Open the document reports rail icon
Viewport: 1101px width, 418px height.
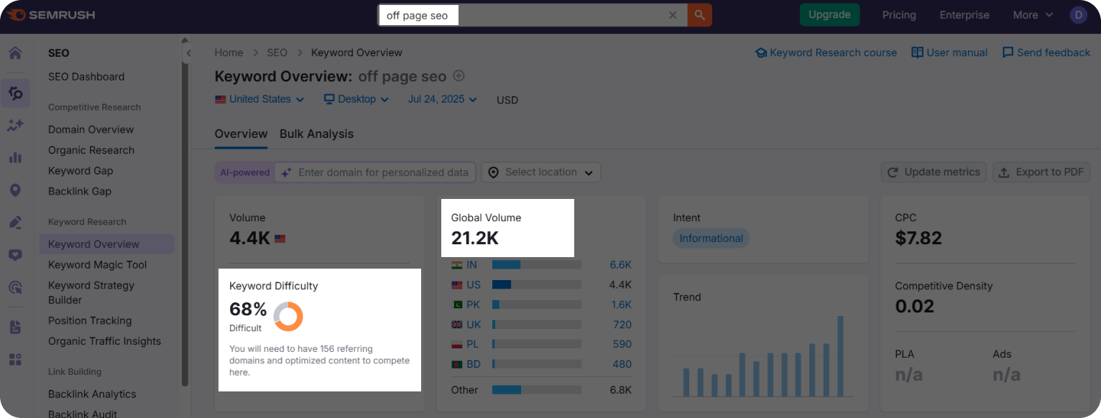[x=15, y=327]
